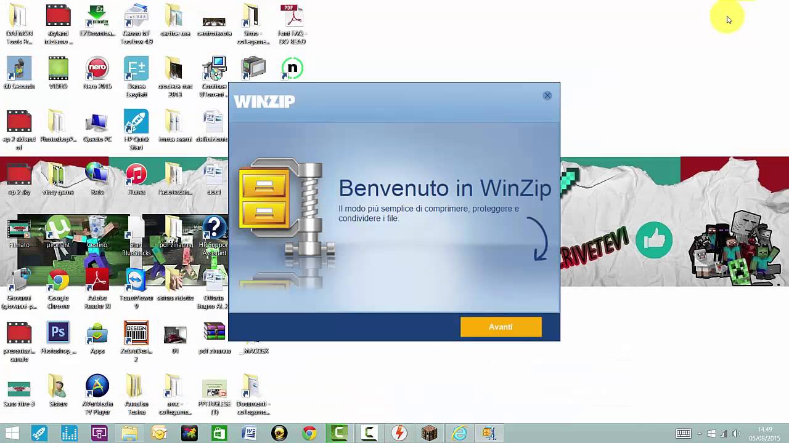Select the skyland iniziamo video file
Viewport: 789px width, 443px height.
58,24
